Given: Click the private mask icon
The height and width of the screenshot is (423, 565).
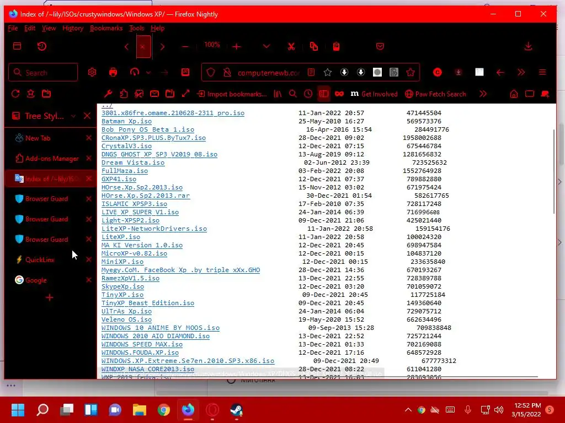Looking at the screenshot, I should 339,94.
